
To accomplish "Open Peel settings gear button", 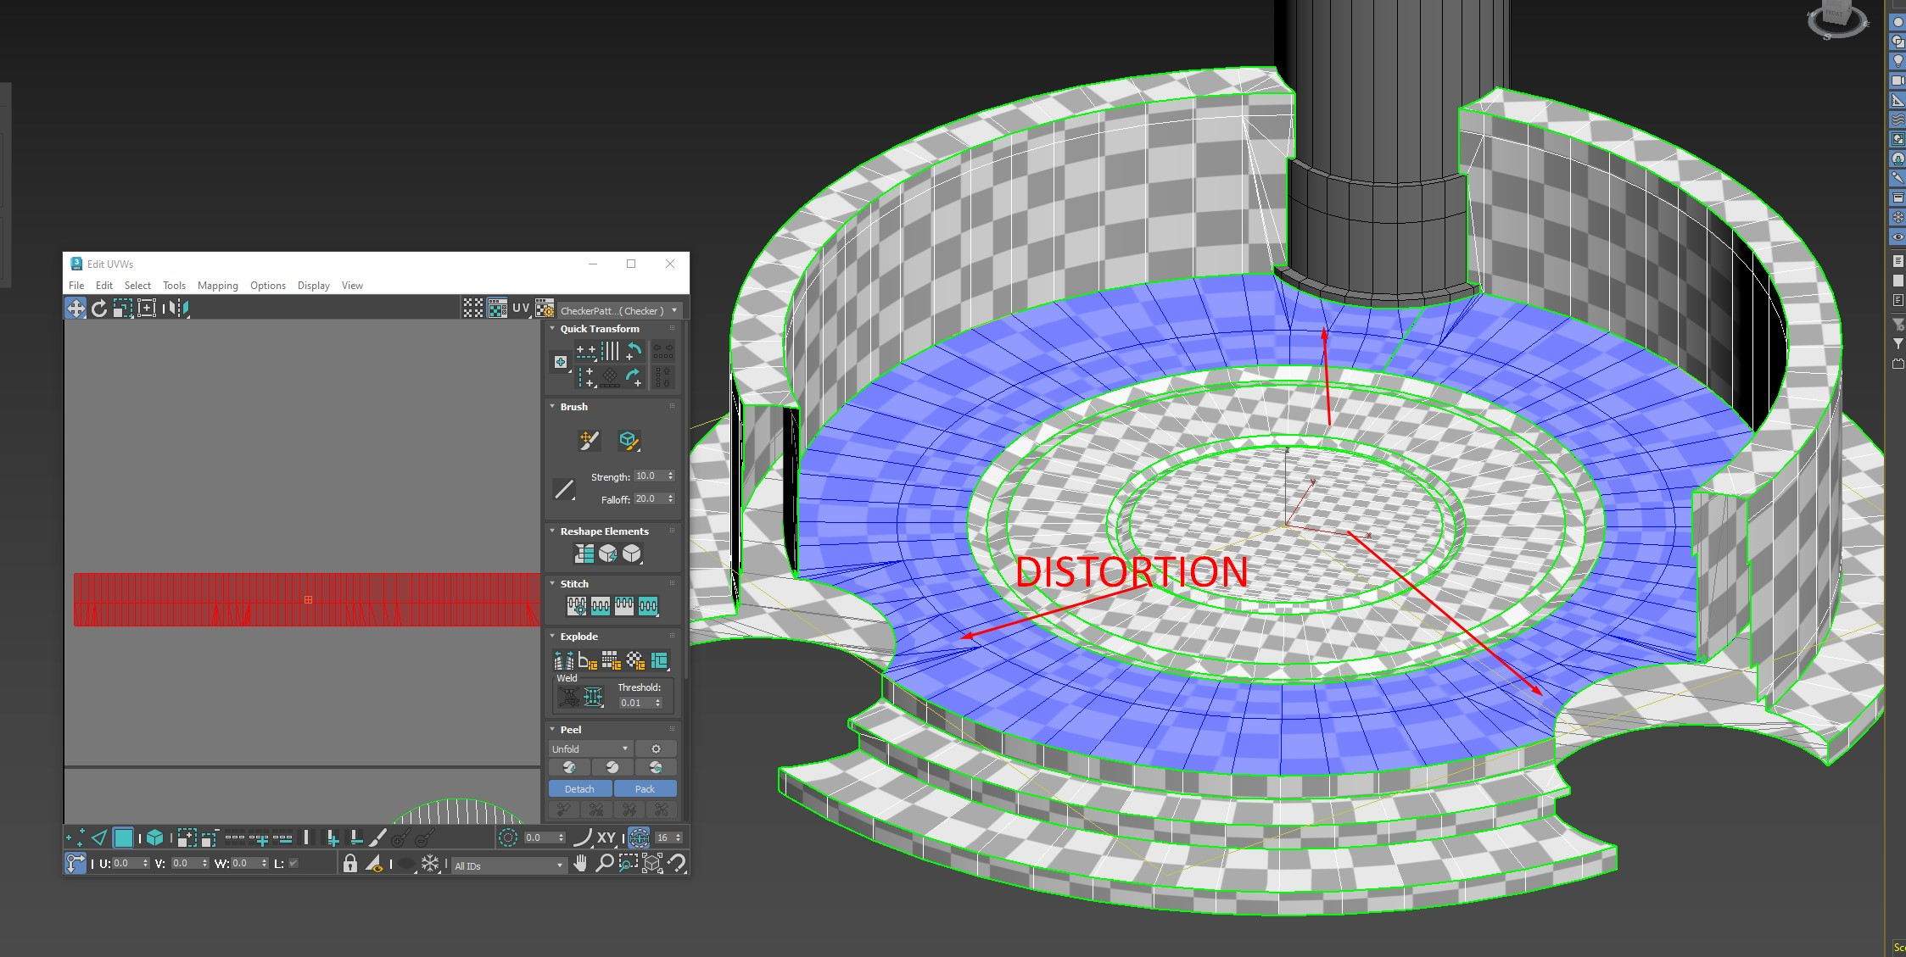I will (656, 748).
